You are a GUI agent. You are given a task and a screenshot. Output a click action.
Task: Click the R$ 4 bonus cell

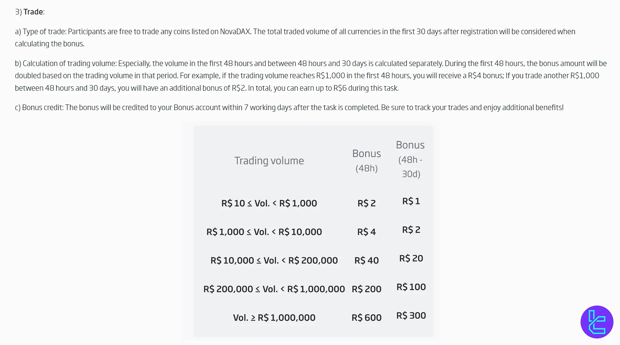pyautogui.click(x=366, y=232)
